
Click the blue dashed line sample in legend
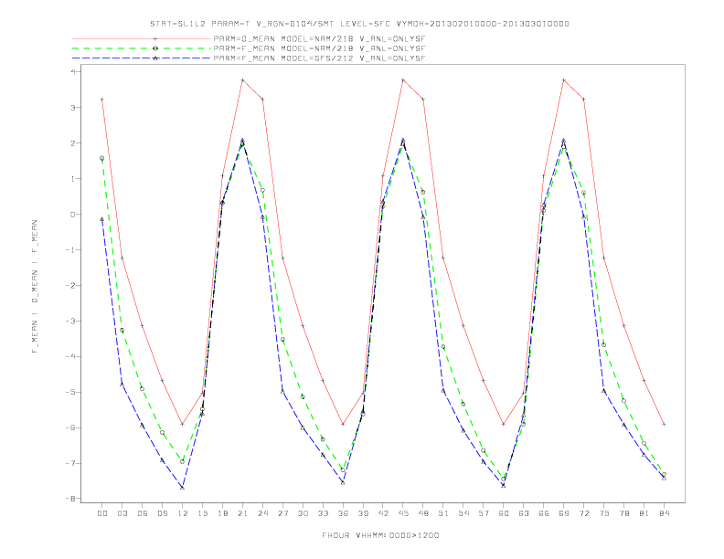click(x=142, y=58)
